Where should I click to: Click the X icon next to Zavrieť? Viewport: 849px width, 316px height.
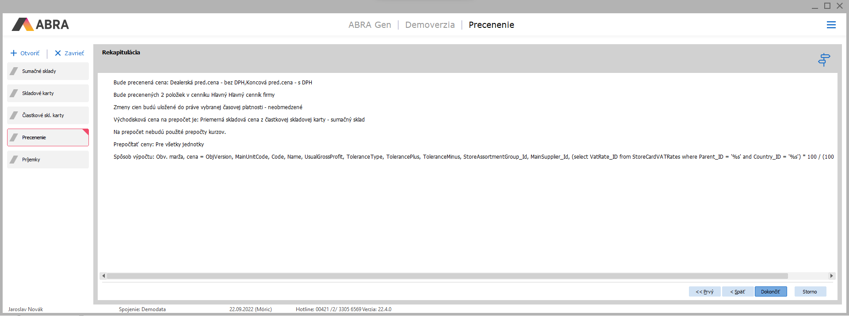pyautogui.click(x=58, y=53)
